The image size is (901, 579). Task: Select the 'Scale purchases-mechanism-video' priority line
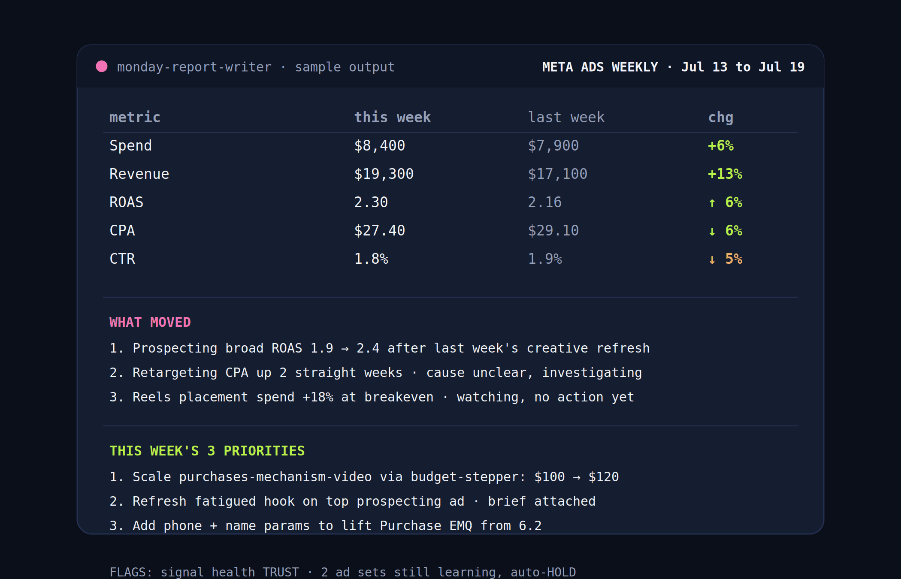(x=364, y=477)
